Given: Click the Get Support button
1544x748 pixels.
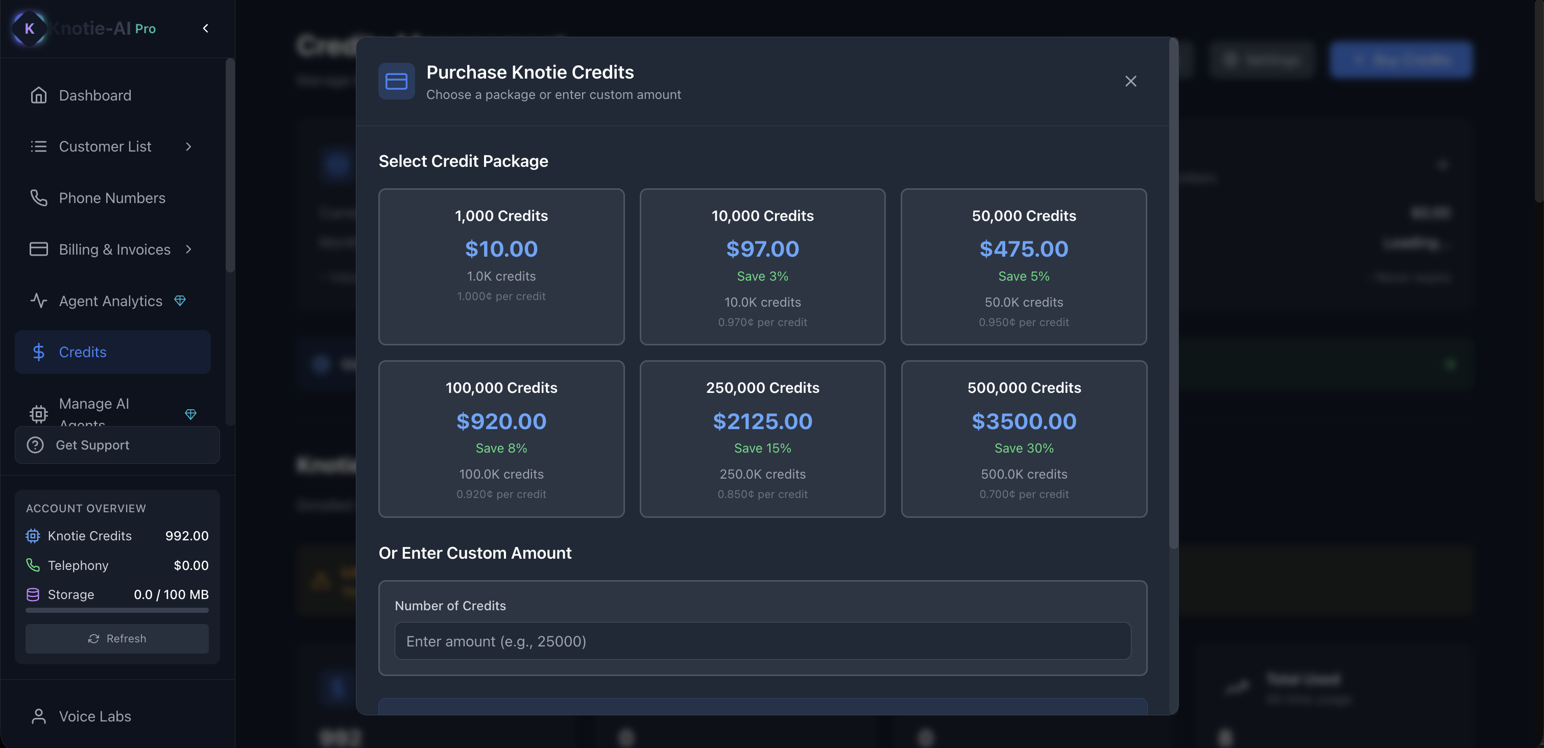Looking at the screenshot, I should point(117,445).
